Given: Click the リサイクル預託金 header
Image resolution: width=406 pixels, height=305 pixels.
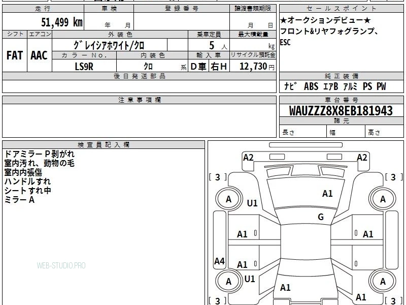Looking at the screenshot, I should point(253,55).
